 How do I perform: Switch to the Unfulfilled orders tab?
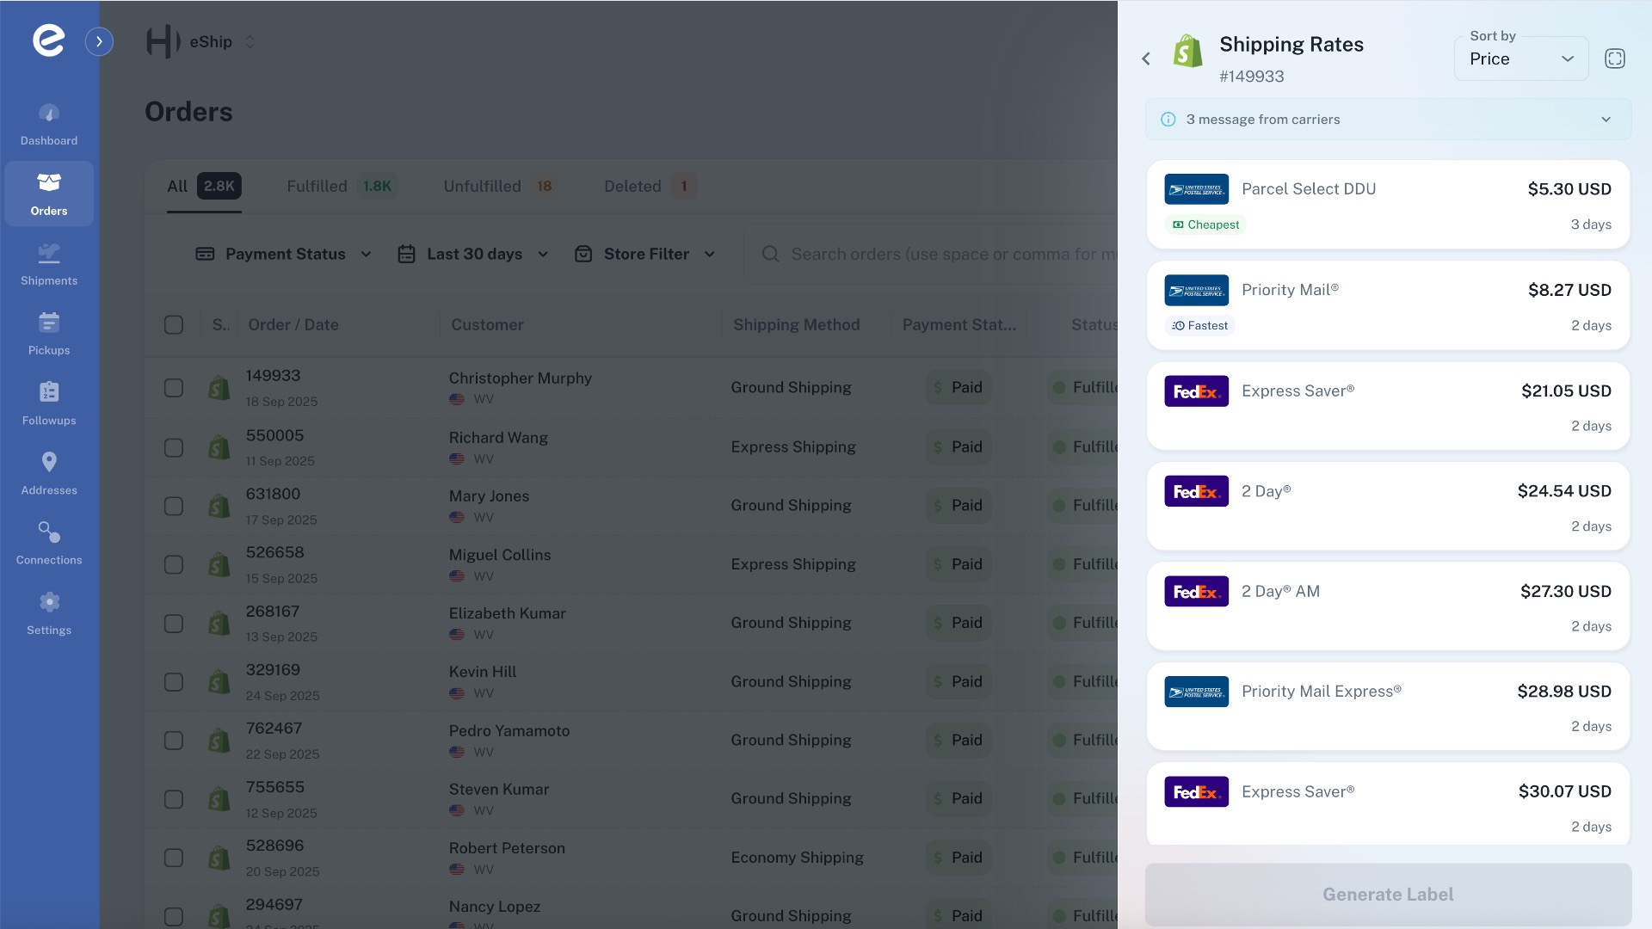pos(482,186)
